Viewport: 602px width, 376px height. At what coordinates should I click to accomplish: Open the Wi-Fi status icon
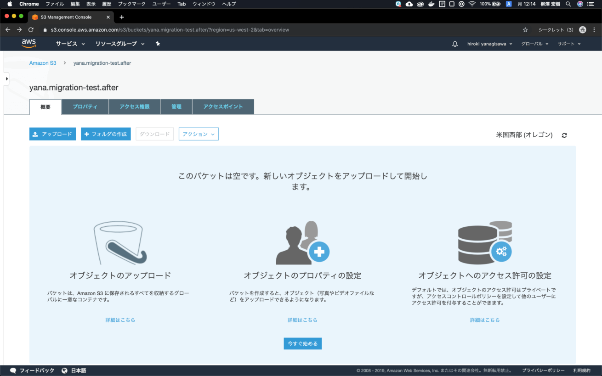tap(472, 4)
